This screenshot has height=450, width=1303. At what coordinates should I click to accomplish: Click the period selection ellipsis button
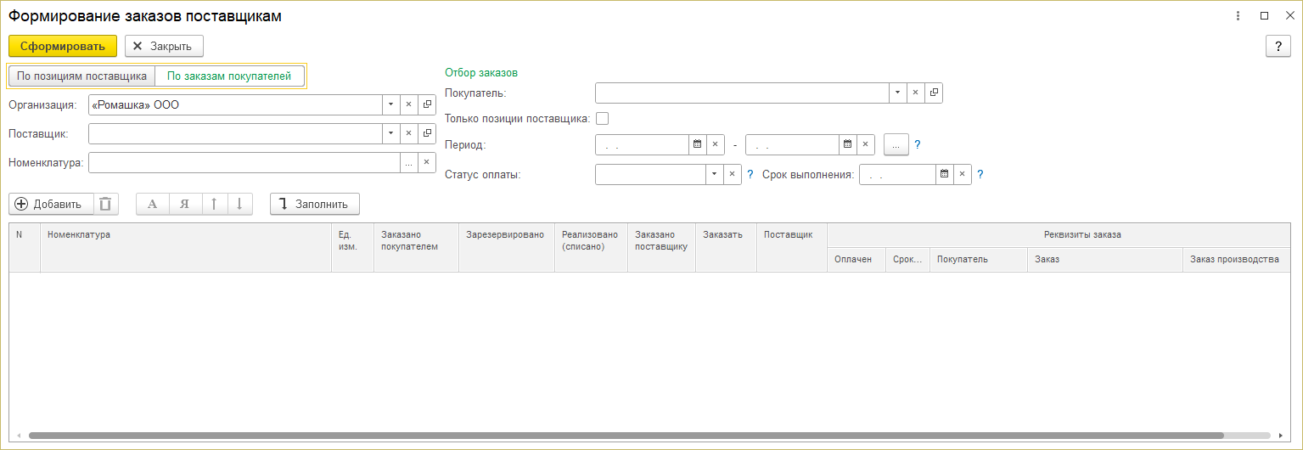pos(896,144)
